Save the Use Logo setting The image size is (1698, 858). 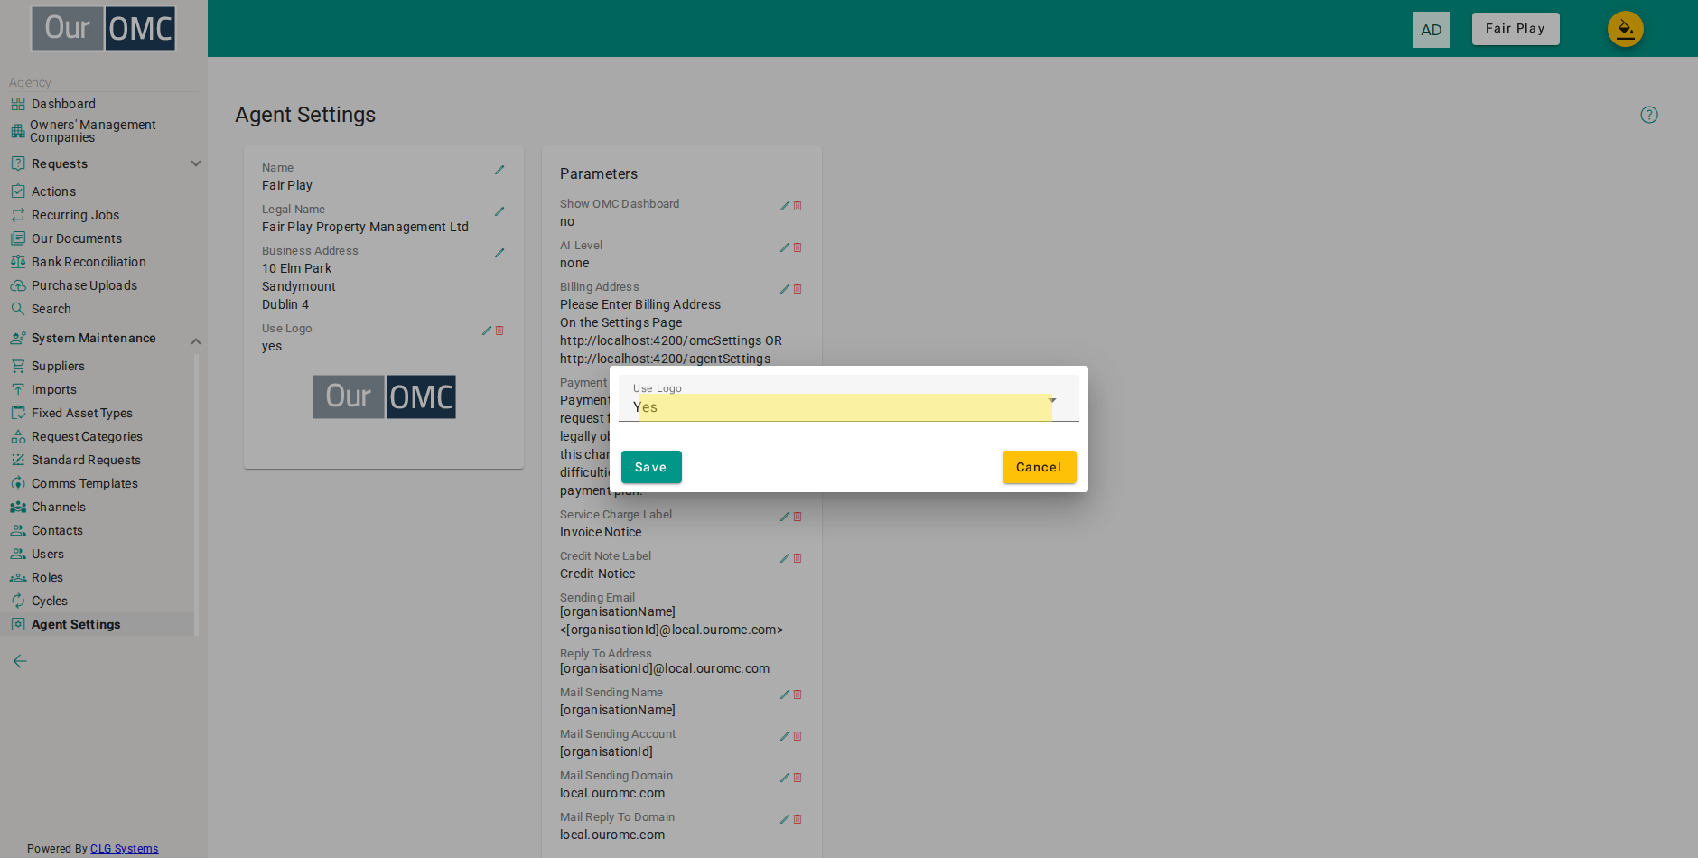[651, 467]
